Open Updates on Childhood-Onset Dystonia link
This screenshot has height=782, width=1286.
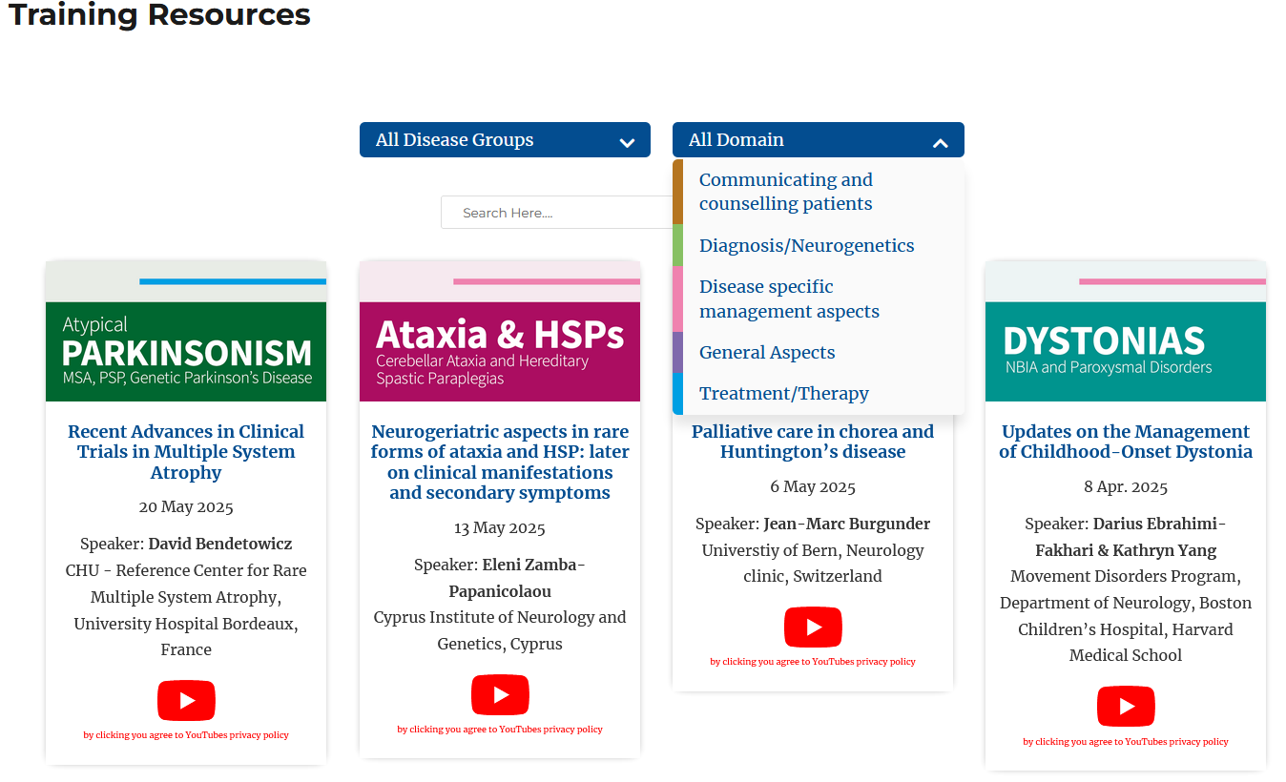click(x=1126, y=442)
